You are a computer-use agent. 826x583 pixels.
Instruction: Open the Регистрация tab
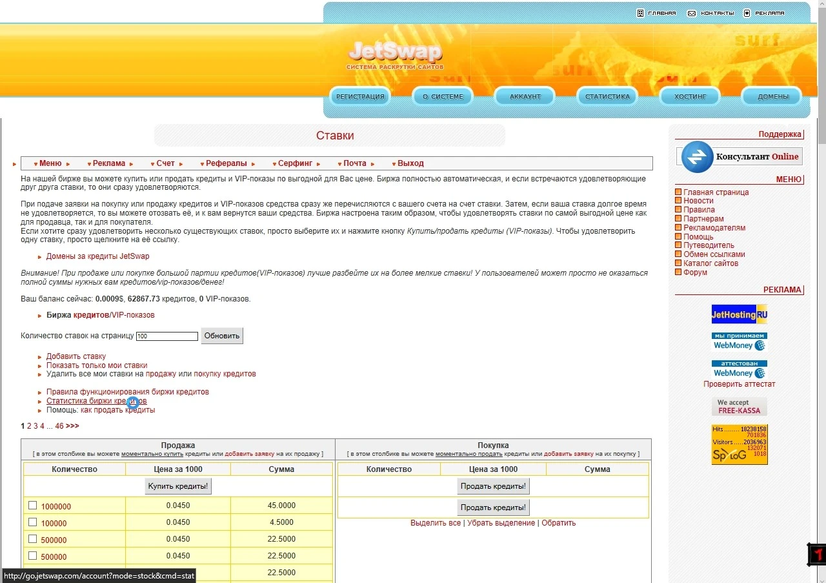point(360,97)
